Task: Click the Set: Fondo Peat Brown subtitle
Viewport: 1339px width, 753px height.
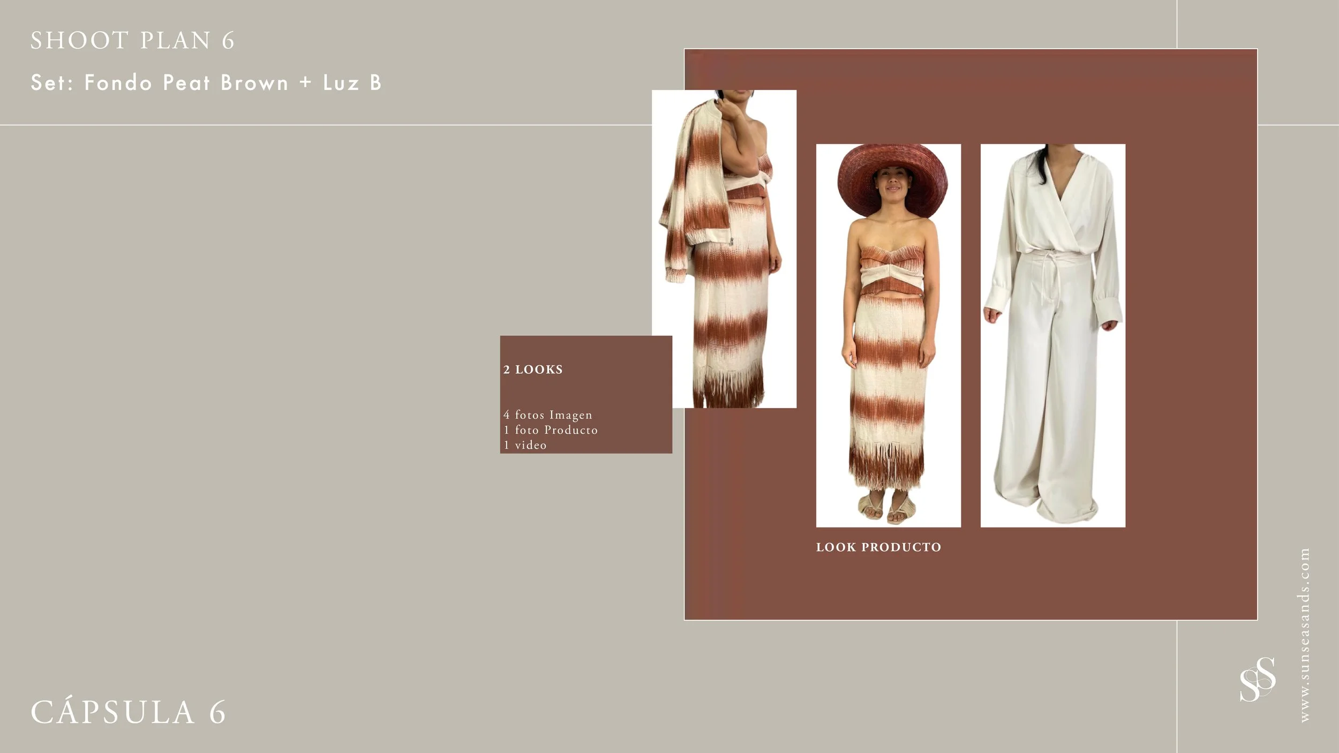Action: [x=206, y=83]
